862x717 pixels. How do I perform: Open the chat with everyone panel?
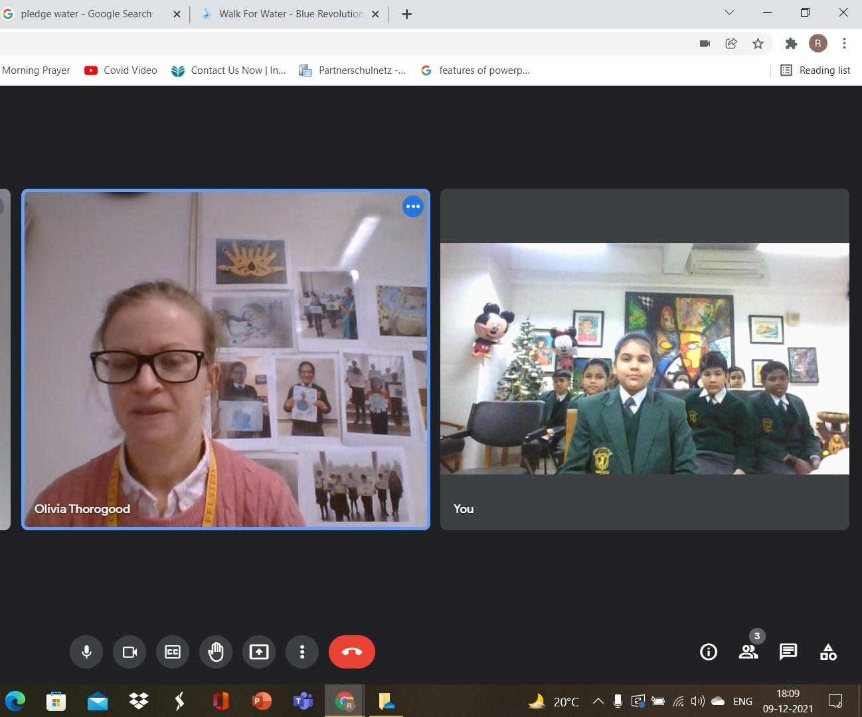(788, 652)
